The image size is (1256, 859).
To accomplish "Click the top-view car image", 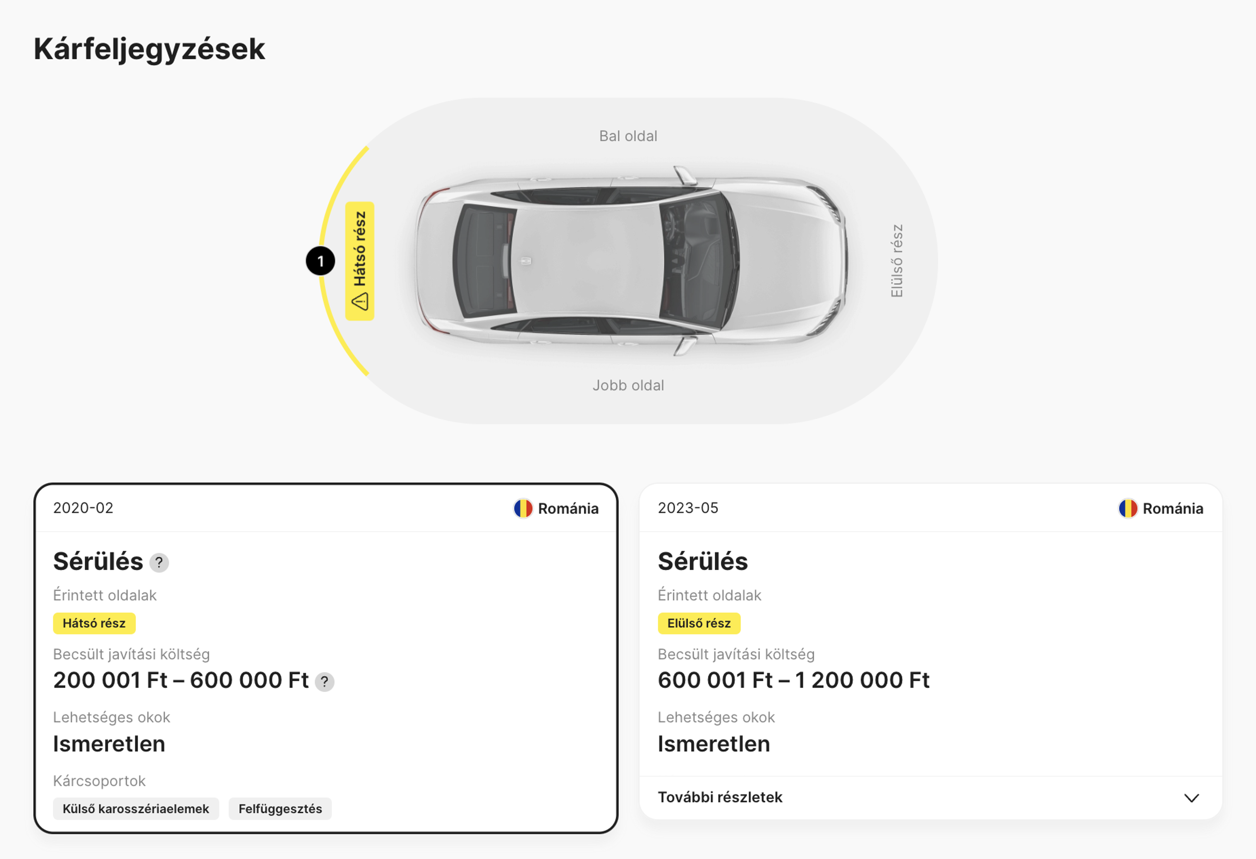I will (x=631, y=261).
